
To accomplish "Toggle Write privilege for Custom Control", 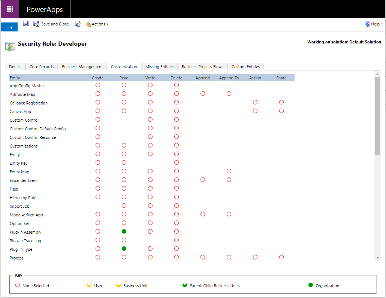I will [150, 119].
